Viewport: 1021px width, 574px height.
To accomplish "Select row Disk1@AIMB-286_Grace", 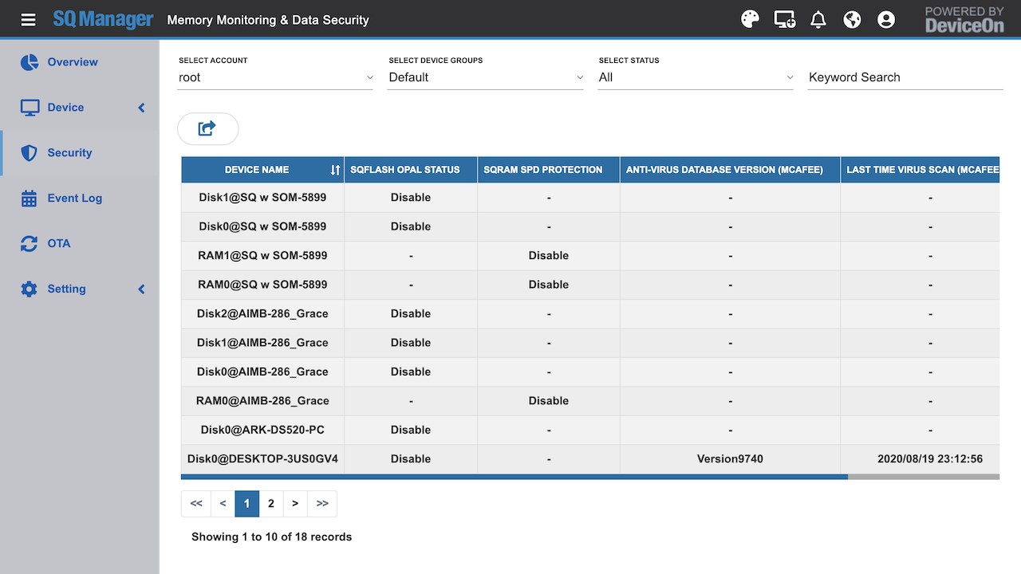I will coord(590,343).
